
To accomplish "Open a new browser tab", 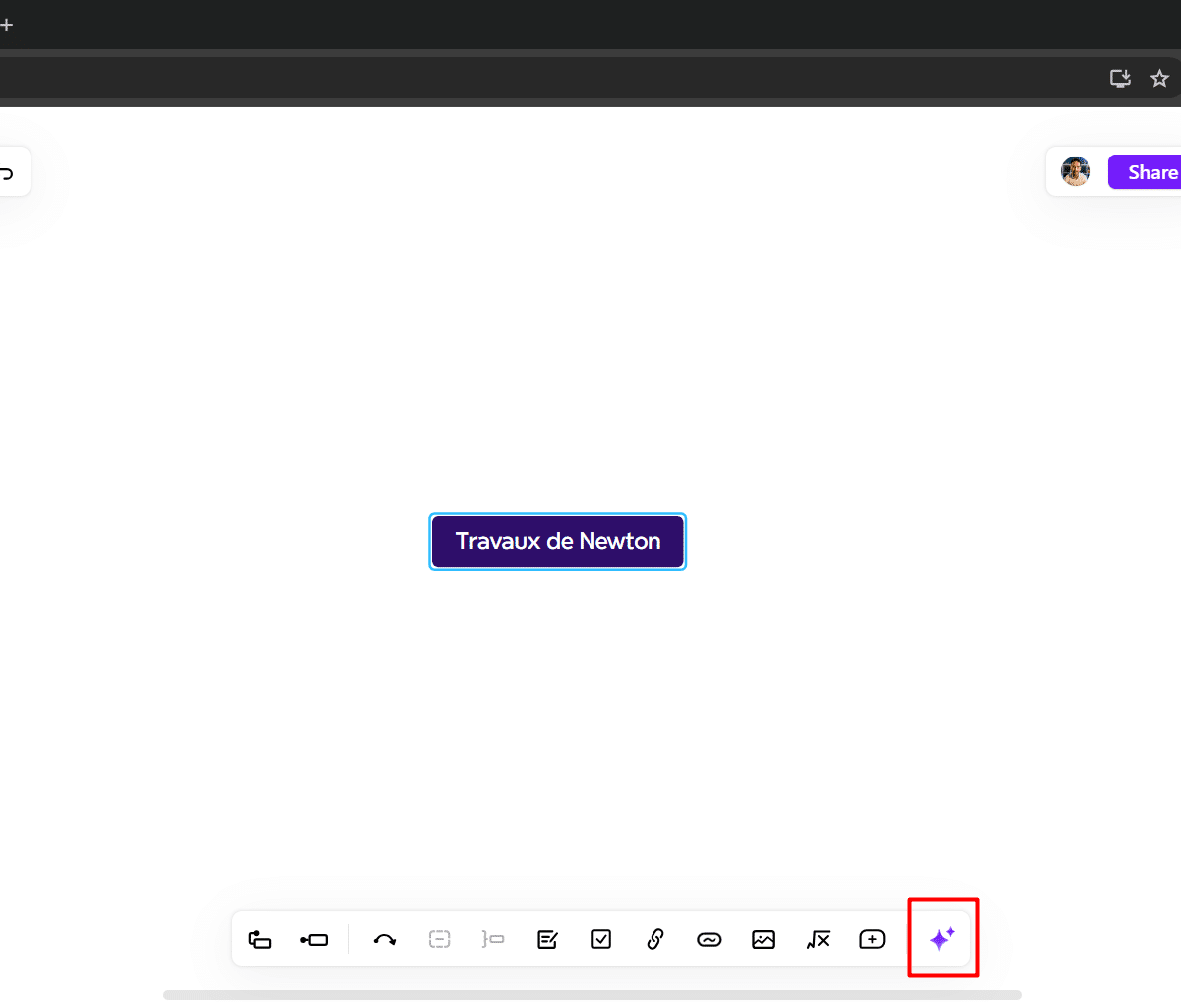I will (x=6, y=25).
